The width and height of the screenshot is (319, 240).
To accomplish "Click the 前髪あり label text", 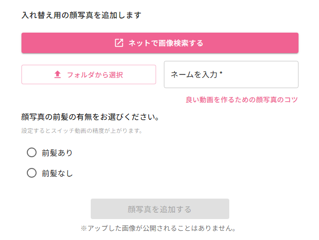I will (57, 153).
